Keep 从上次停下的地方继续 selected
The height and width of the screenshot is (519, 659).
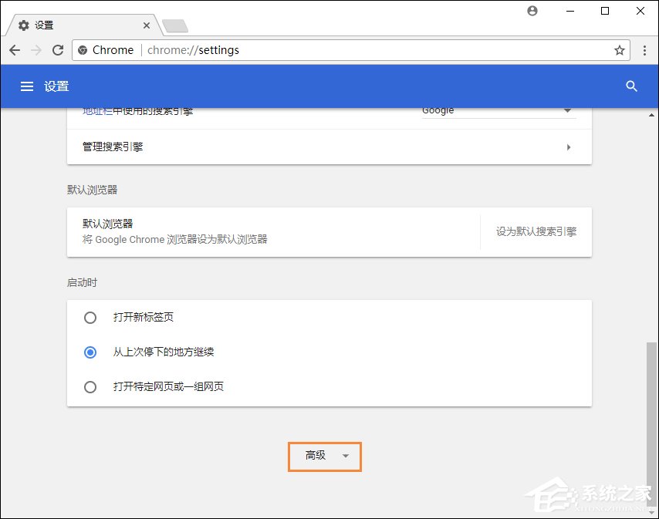(x=90, y=352)
